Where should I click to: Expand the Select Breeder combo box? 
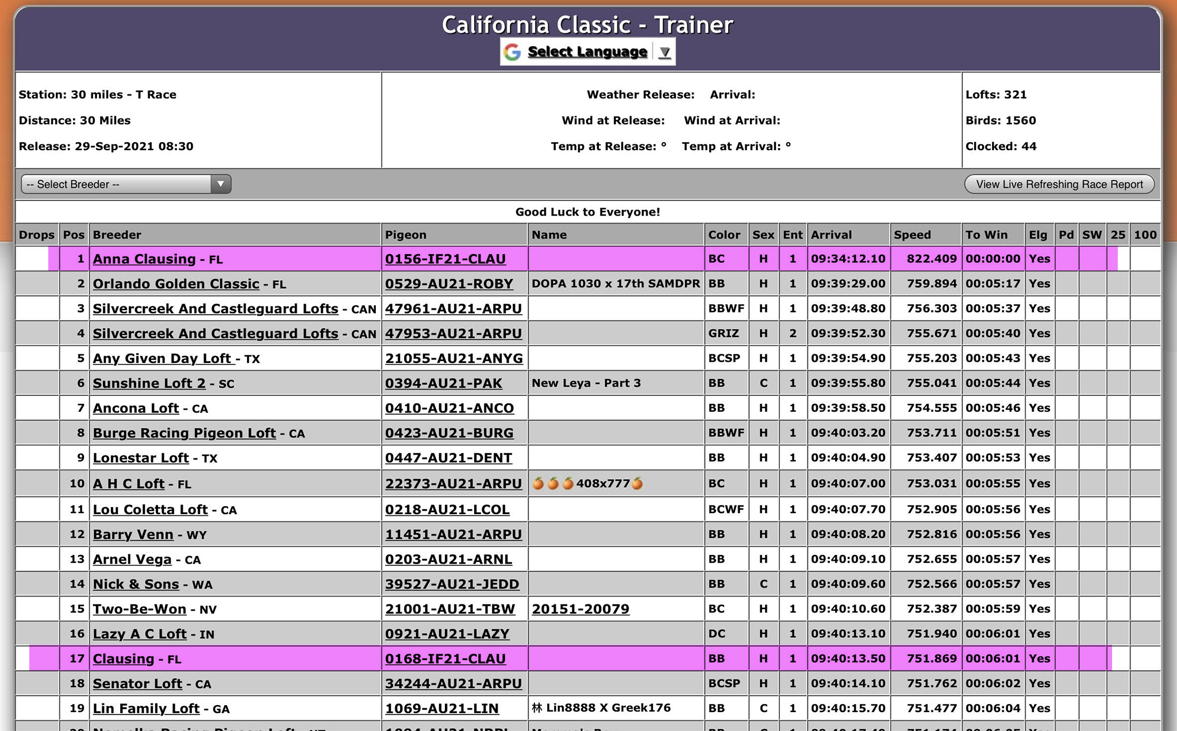coord(126,184)
